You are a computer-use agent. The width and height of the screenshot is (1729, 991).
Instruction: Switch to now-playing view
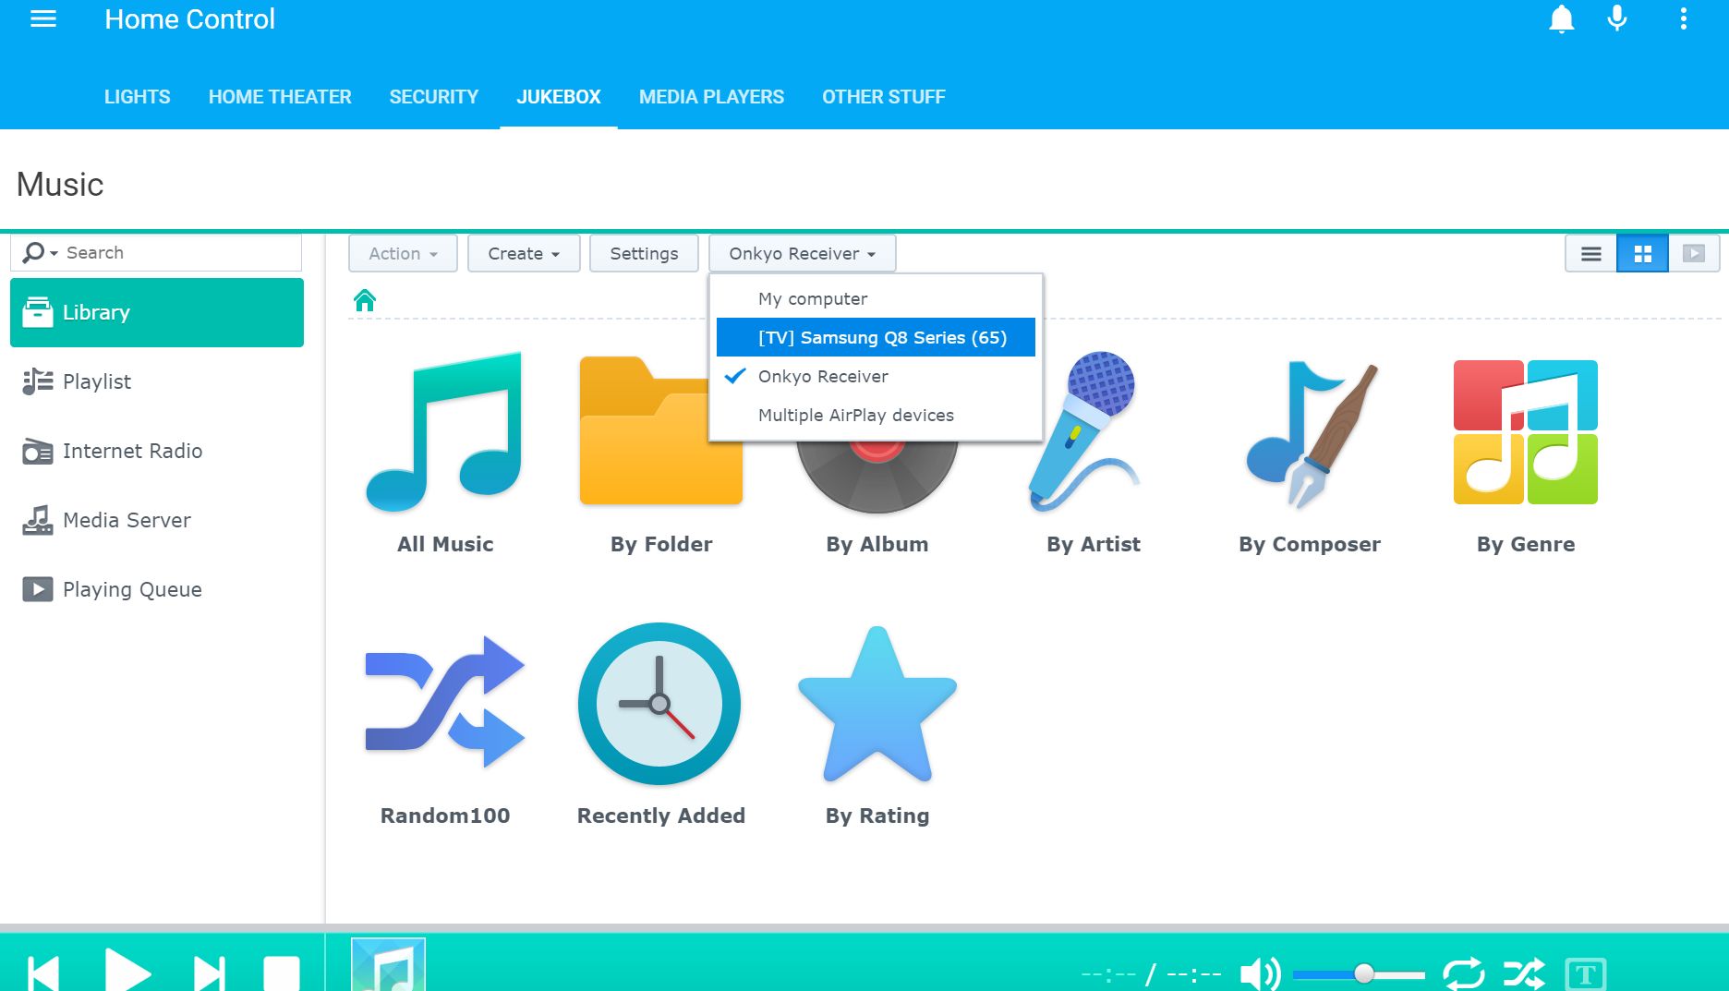[1694, 254]
